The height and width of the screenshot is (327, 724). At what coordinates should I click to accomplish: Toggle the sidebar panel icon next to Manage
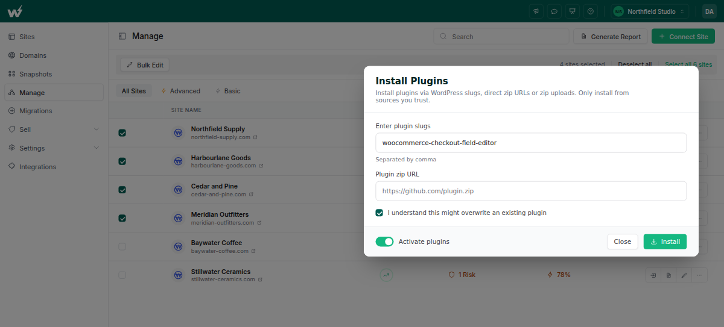click(x=122, y=36)
